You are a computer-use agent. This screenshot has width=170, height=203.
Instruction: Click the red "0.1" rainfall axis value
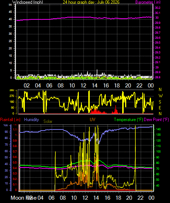[15, 185]
